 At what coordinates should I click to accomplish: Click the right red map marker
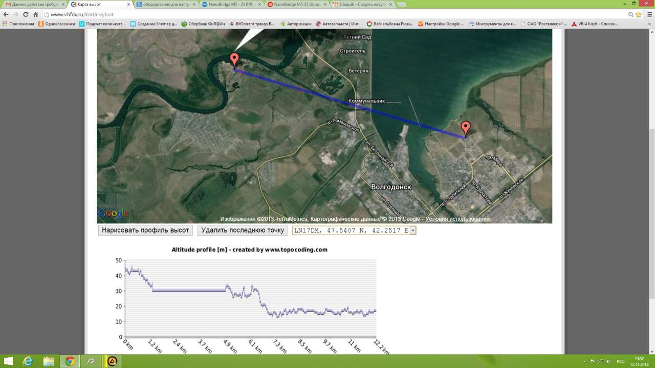(x=465, y=128)
